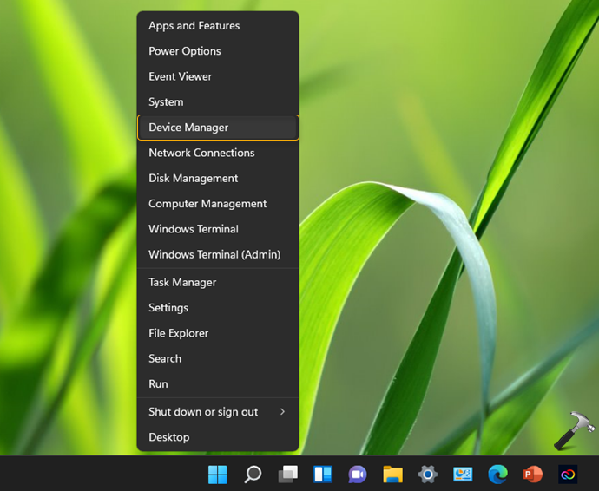The height and width of the screenshot is (491, 599).
Task: Open the Control Panel taskbar icon
Action: pyautogui.click(x=463, y=475)
